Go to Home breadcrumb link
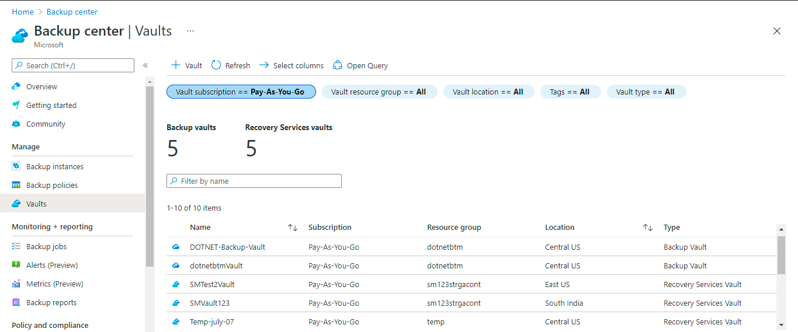 [23, 12]
